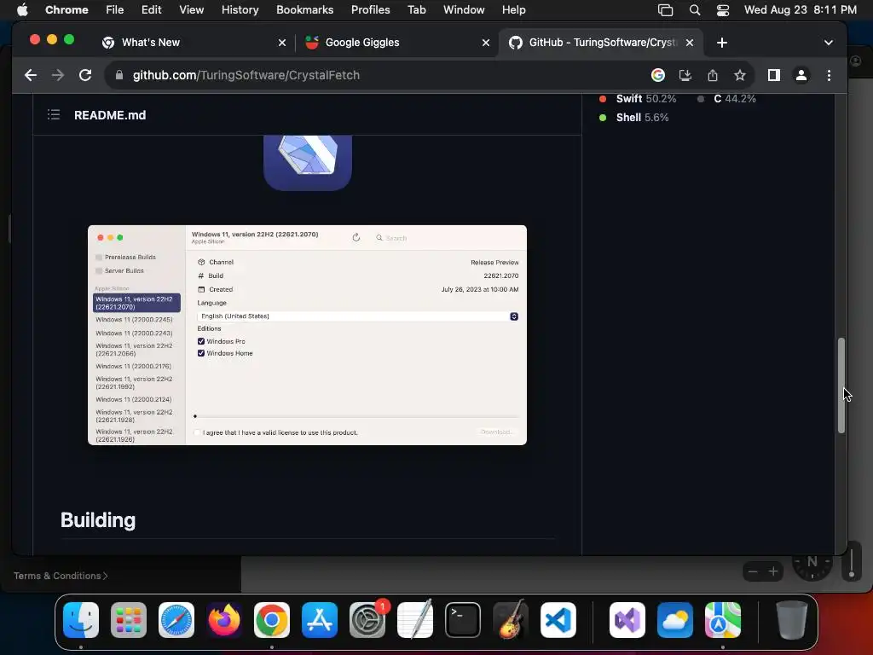873x655 pixels.
Task: Toggle the Chrome side panel
Action: point(774,75)
